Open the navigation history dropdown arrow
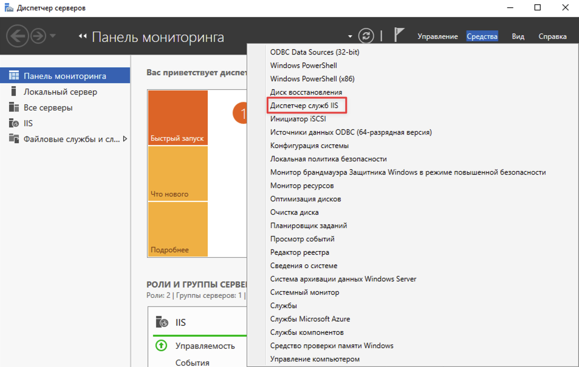The height and width of the screenshot is (367, 579). click(53, 36)
